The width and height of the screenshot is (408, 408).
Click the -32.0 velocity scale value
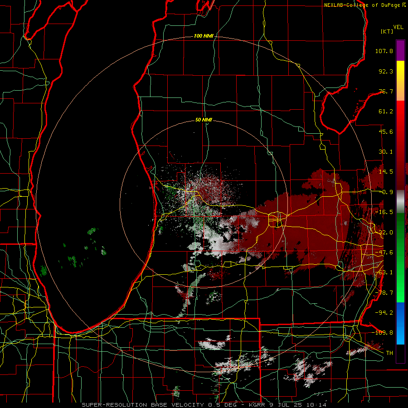[384, 233]
